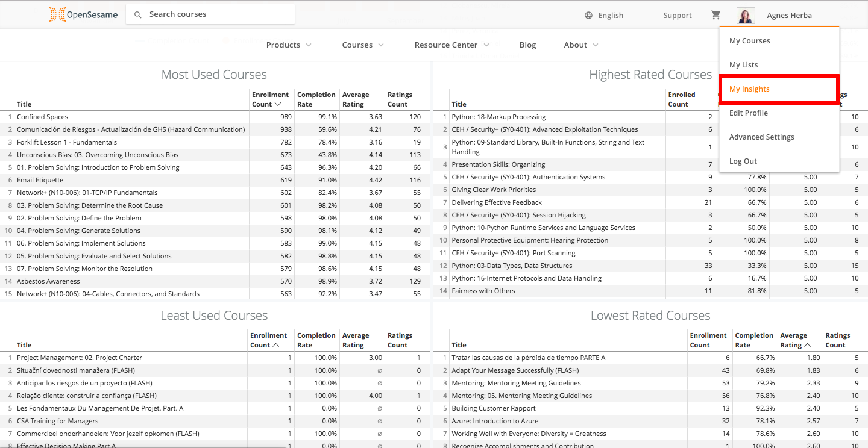Sort Most Used by Enrollment Count arrow
The image size is (868, 448).
coord(278,104)
